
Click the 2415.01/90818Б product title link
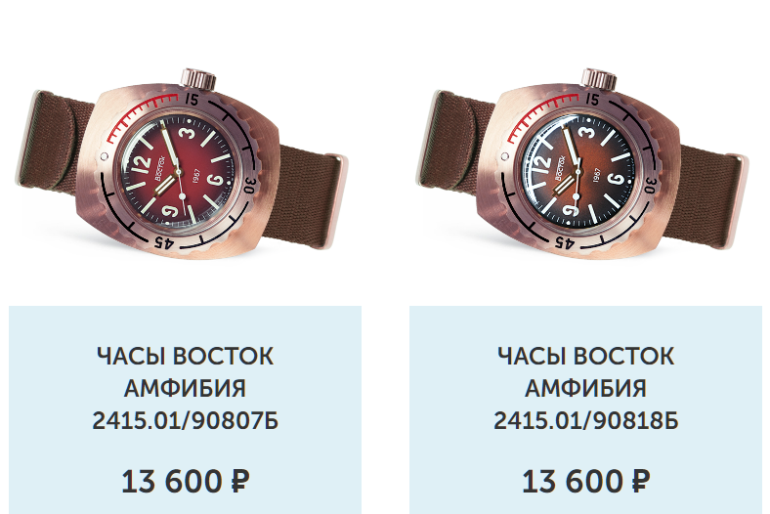pyautogui.click(x=586, y=388)
